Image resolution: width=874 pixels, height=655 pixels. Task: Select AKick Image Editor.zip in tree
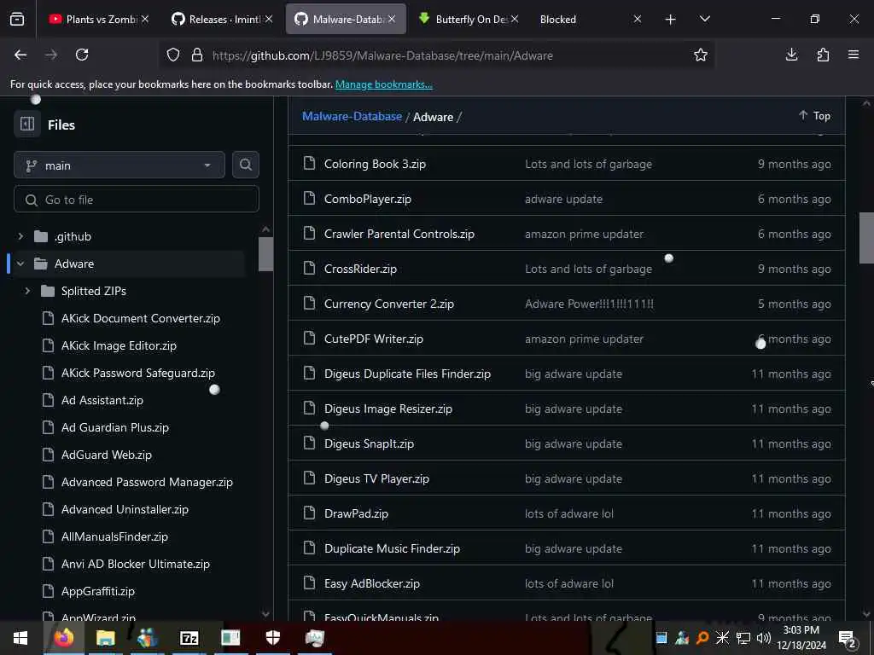tap(119, 345)
